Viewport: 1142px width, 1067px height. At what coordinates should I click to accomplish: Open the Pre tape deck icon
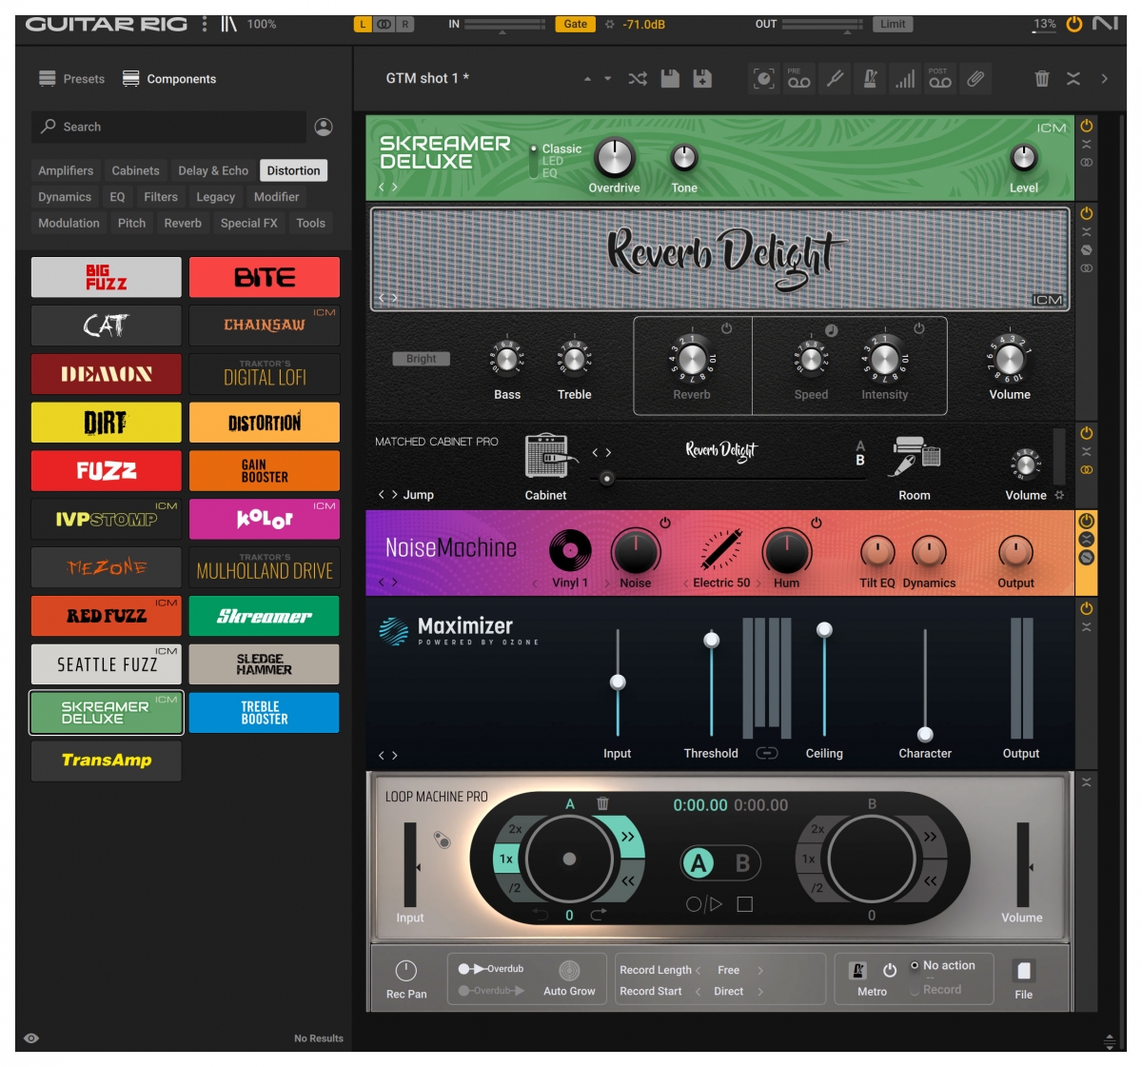(799, 79)
